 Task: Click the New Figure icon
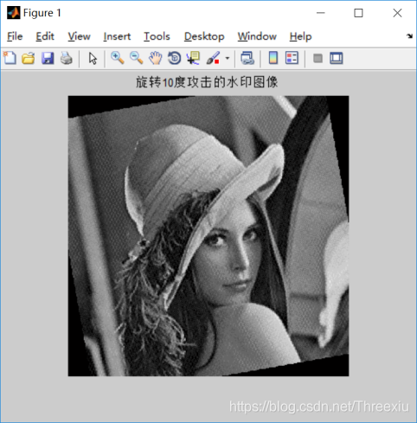coord(10,58)
